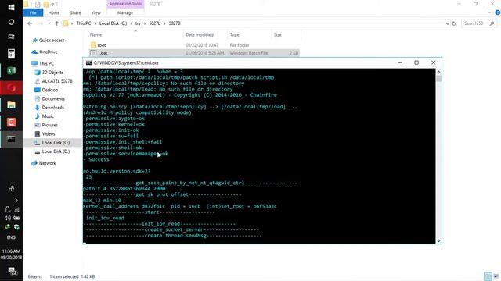Screen dimensions: 501x281
Task: Switch to the View ribbon tab
Action: click(96, 12)
